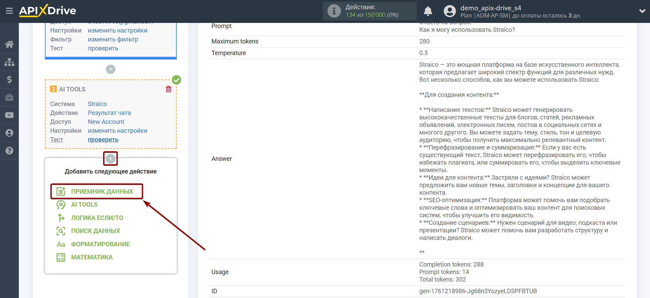650x298 pixels.
Task: Click the green check status icon
Action: coord(176,80)
